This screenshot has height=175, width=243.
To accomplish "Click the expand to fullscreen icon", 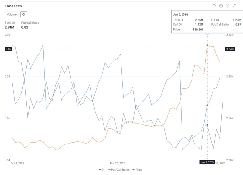I will (234, 6).
